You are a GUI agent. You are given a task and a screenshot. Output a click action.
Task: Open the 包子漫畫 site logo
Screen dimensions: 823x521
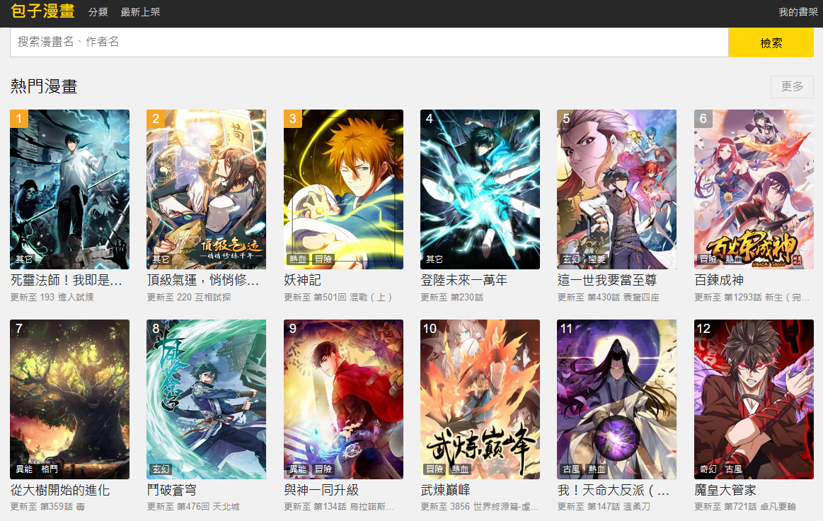coord(42,11)
